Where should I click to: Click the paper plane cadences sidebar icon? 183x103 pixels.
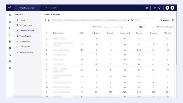[x=10, y=35]
